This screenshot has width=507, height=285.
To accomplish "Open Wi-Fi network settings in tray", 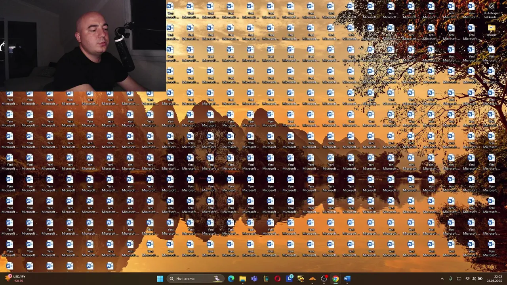I will [x=467, y=279].
